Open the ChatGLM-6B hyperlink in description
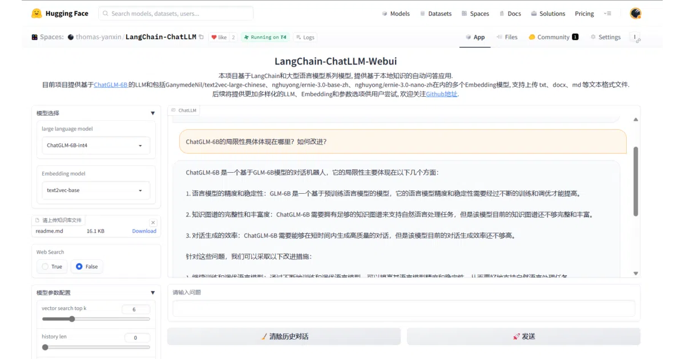The height and width of the screenshot is (359, 685). (x=111, y=85)
